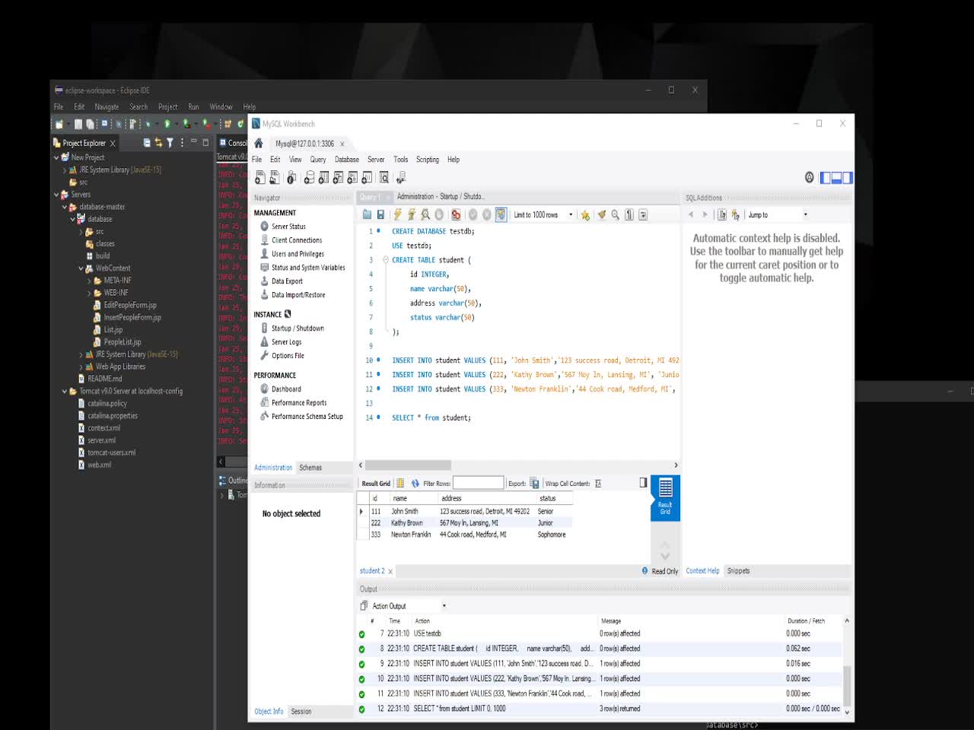The image size is (974, 730).
Task: Reconnect to DBMS icon in main toolbar
Action: (401, 177)
